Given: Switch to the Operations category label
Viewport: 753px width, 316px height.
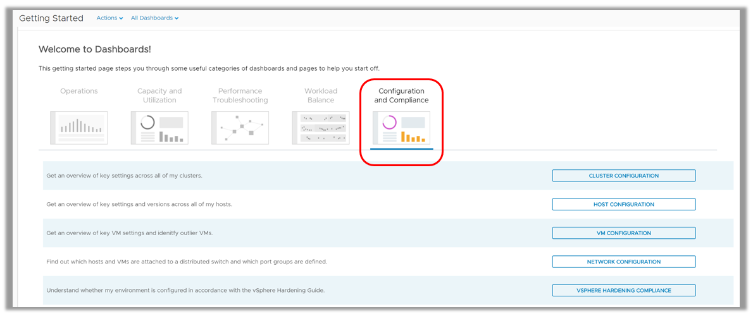Looking at the screenshot, I should [x=79, y=91].
